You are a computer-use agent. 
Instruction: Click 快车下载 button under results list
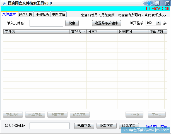pyautogui.click(x=57, y=115)
